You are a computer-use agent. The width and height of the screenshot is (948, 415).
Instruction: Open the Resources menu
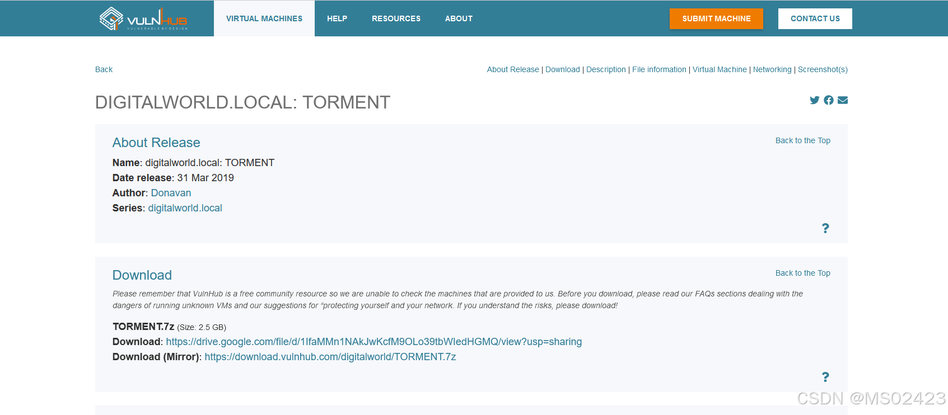(396, 18)
